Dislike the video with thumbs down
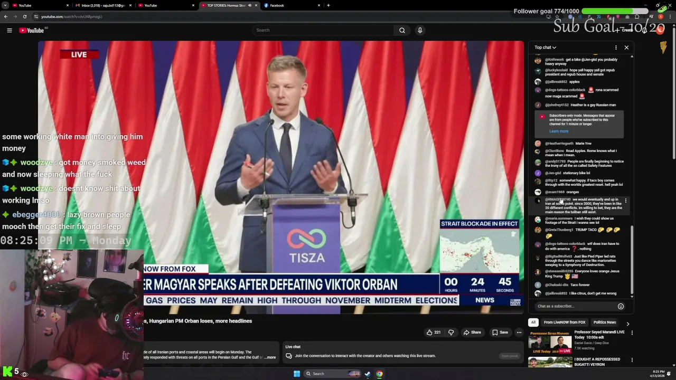This screenshot has width=676, height=380. pos(451,332)
